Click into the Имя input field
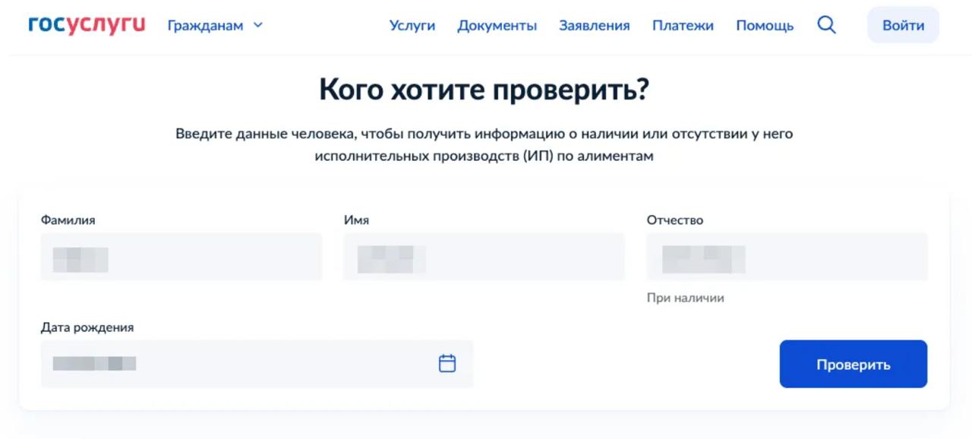 (484, 257)
